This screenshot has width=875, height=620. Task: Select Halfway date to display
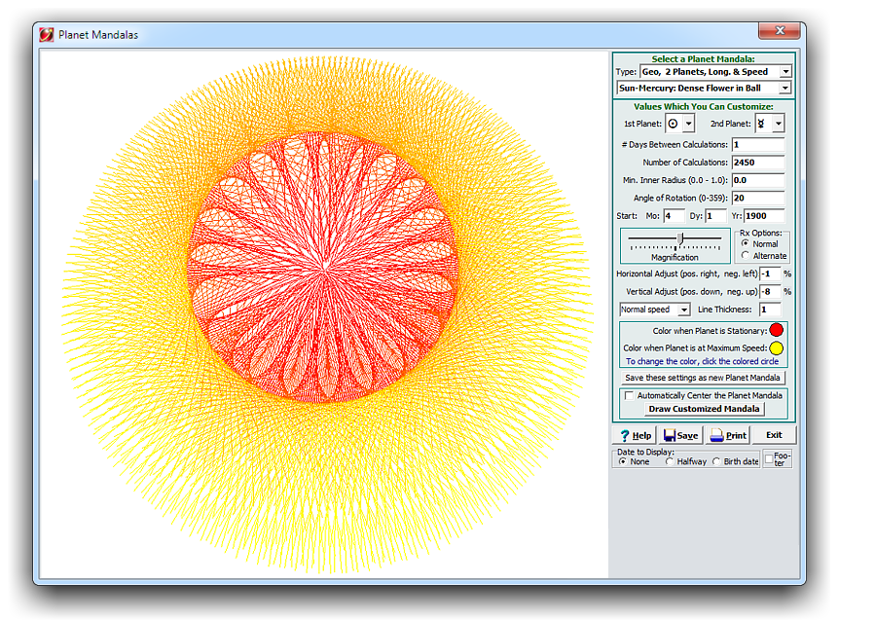click(x=669, y=461)
